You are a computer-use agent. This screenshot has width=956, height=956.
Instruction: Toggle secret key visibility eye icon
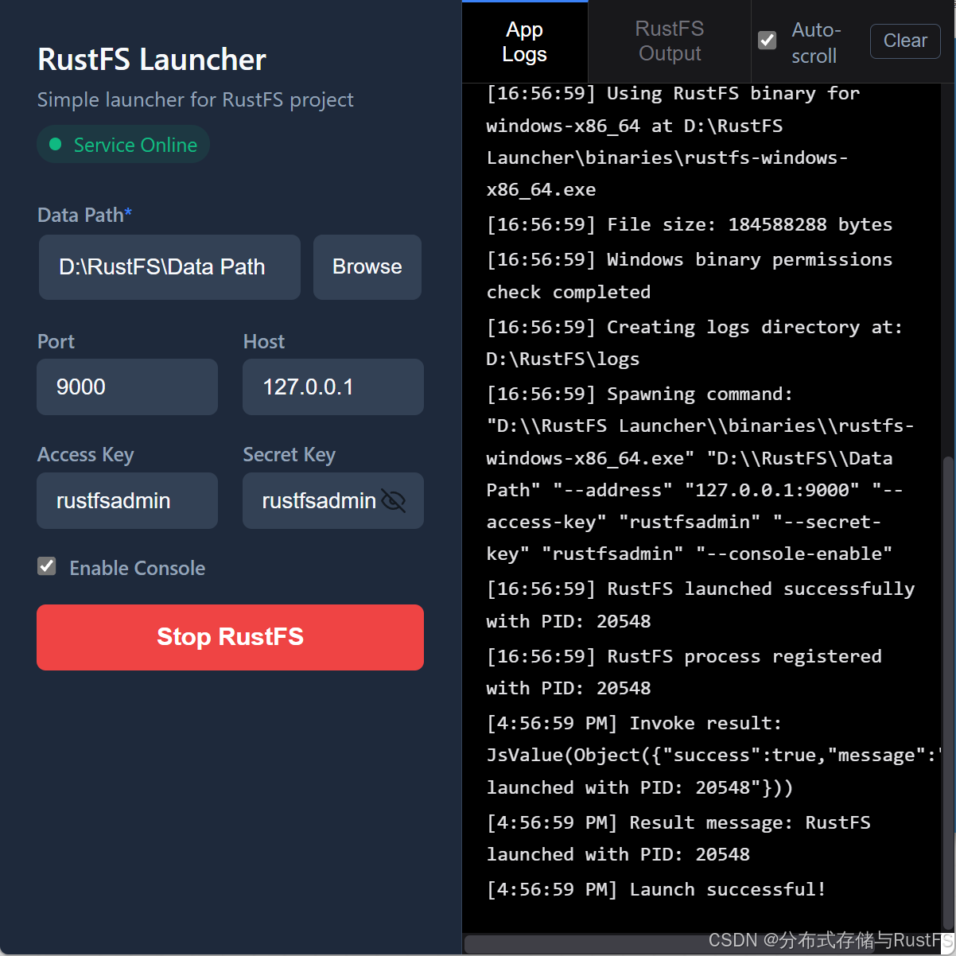coord(394,501)
